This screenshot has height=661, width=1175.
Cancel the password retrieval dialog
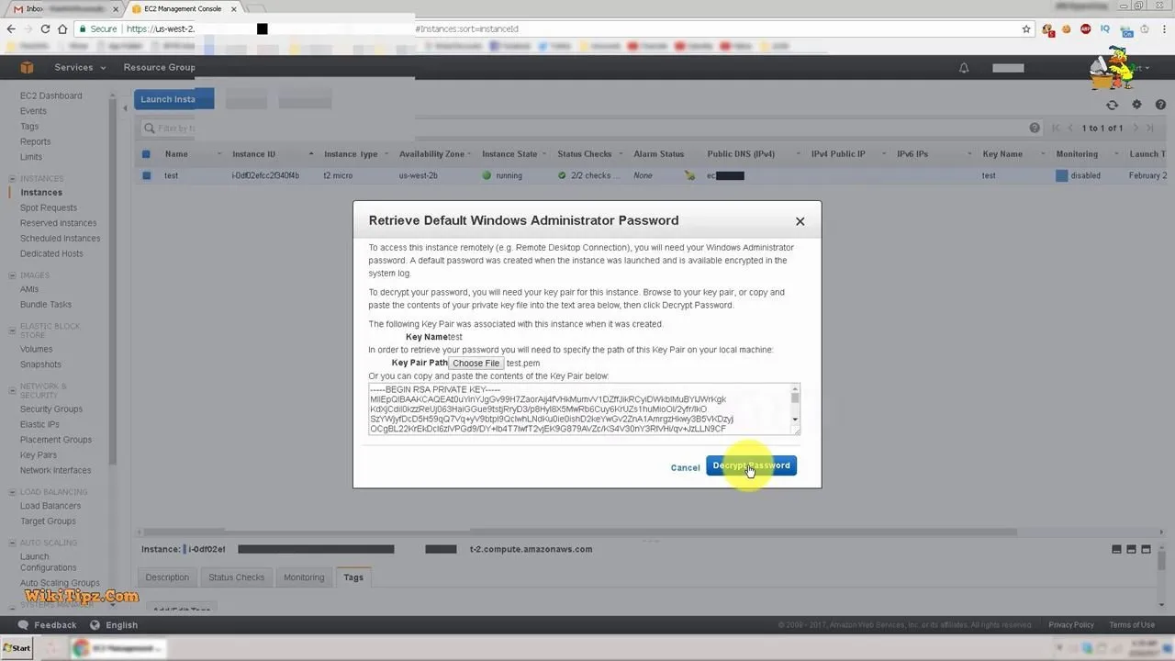pyautogui.click(x=685, y=468)
